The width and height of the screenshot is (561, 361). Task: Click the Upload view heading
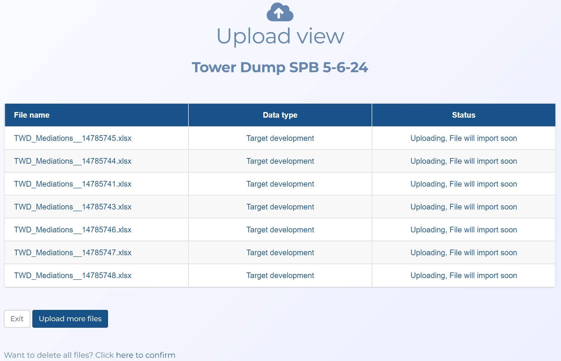coord(280,36)
